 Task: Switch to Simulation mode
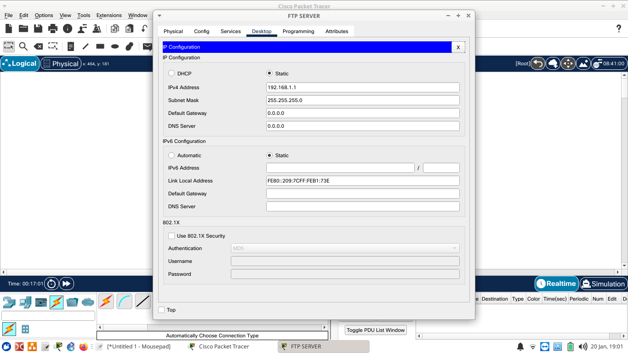pyautogui.click(x=603, y=284)
